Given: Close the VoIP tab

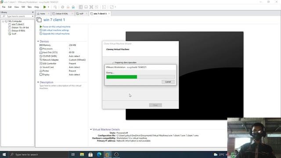Looking at the screenshot, I should pos(86,14).
